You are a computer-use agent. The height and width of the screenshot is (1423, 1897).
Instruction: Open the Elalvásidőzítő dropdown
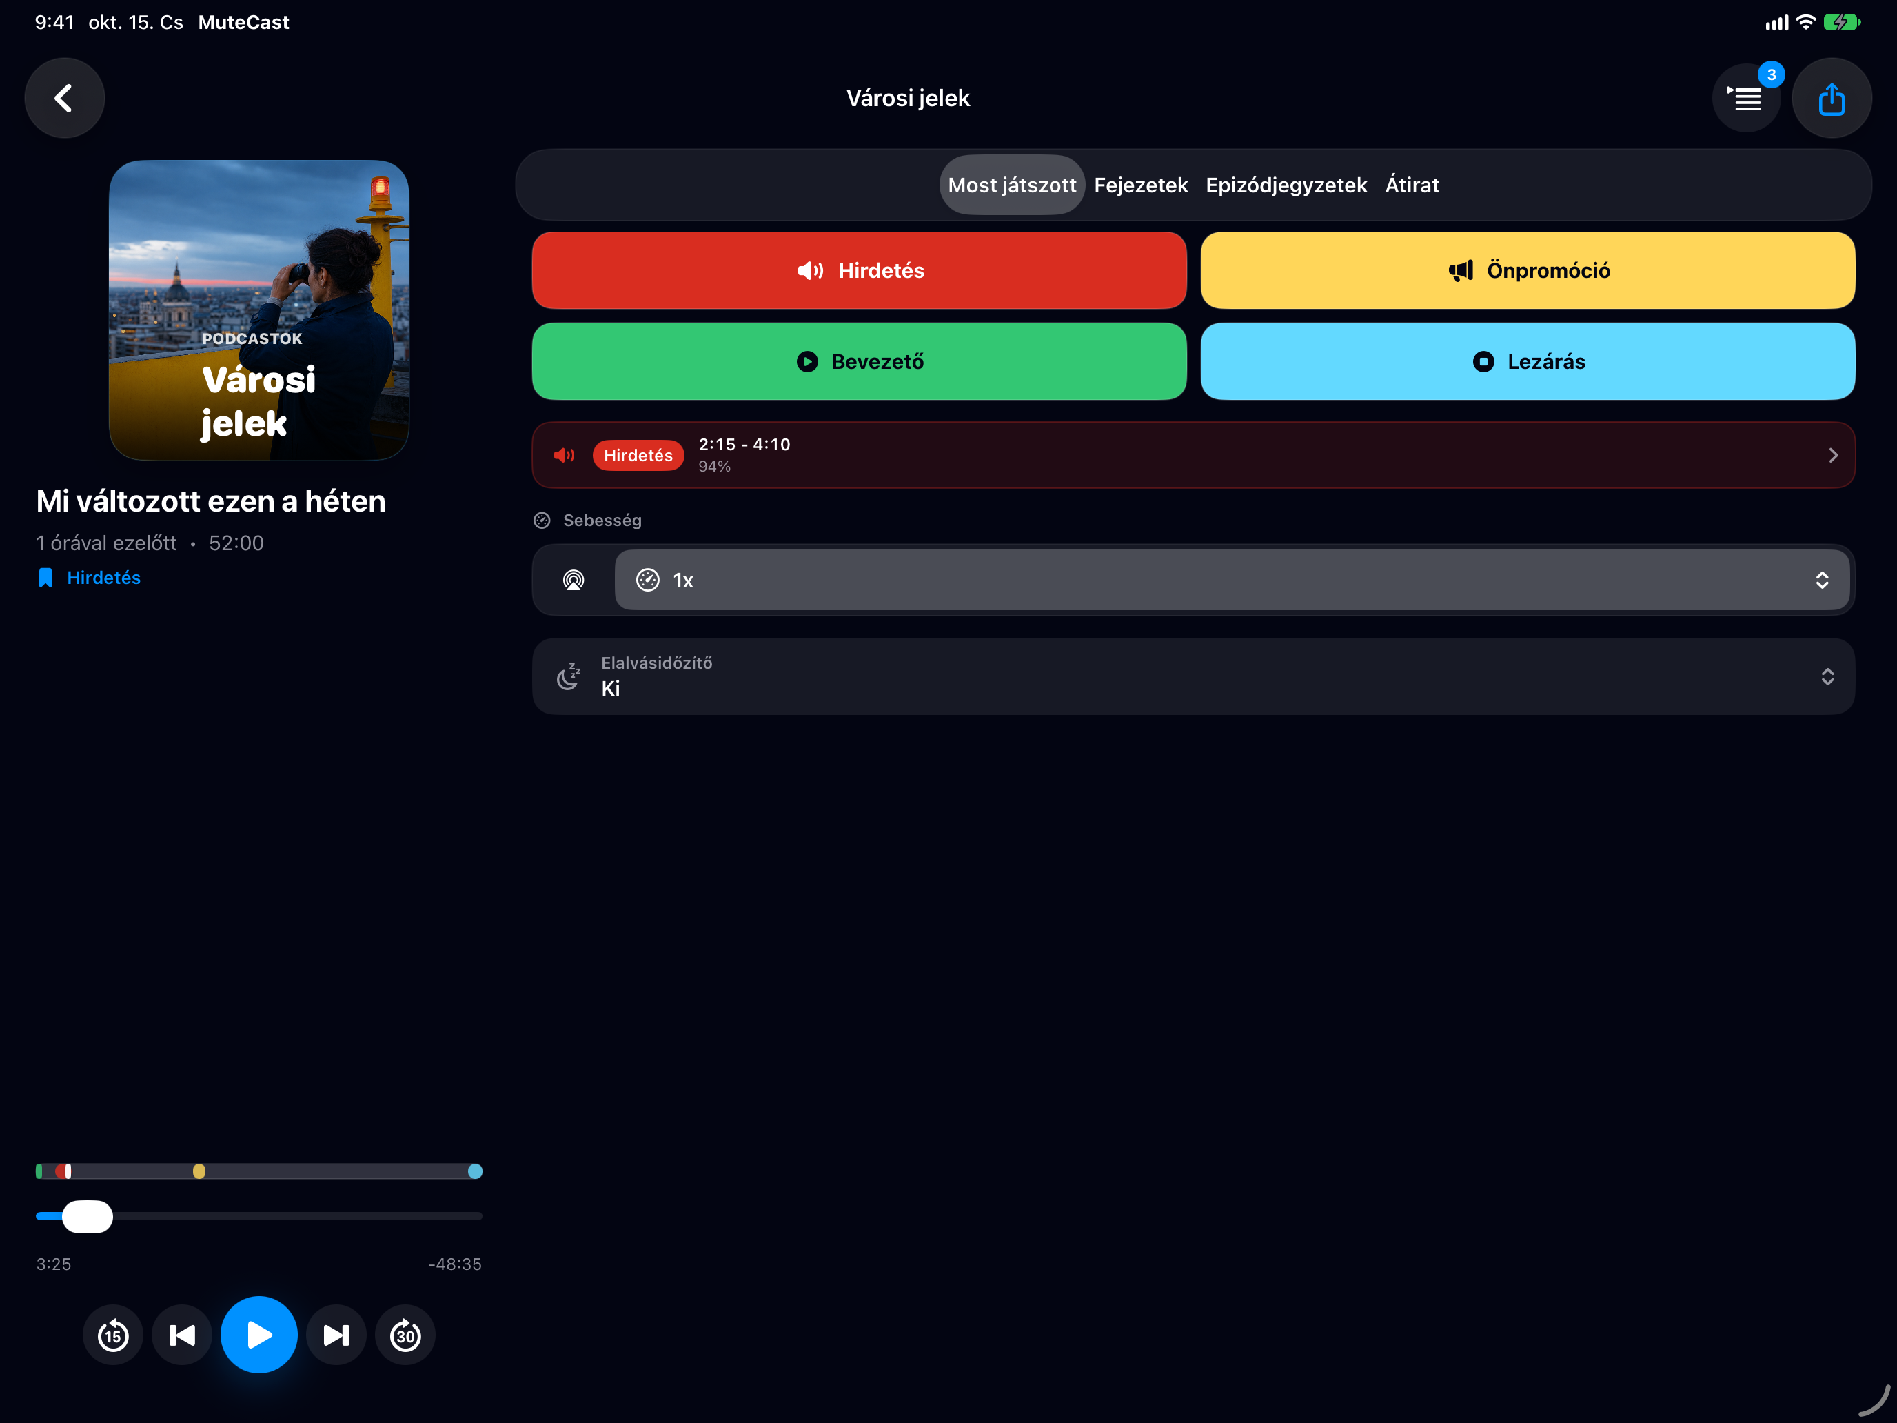tap(1194, 677)
